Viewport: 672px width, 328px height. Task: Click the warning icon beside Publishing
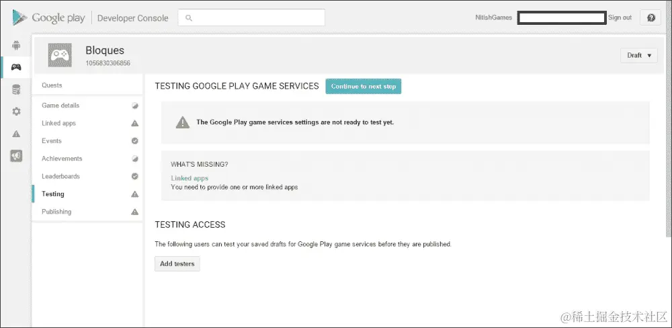pos(134,212)
